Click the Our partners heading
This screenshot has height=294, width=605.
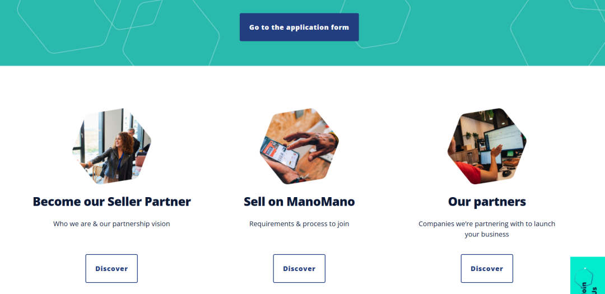coord(487,202)
